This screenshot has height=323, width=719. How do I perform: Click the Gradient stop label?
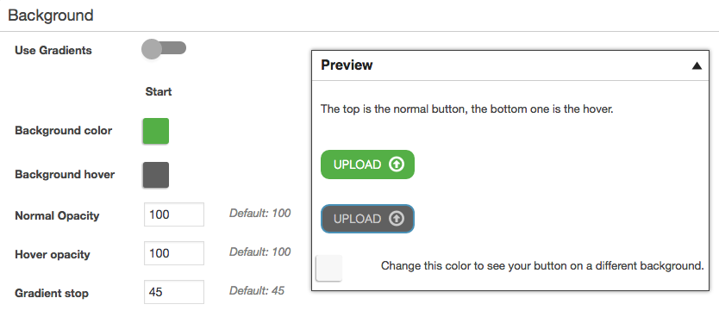(x=52, y=293)
